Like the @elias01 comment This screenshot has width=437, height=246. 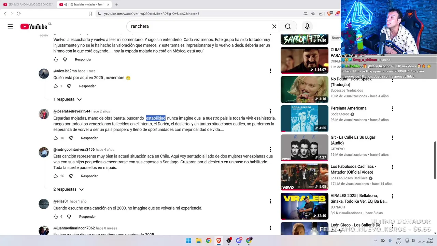tap(56, 217)
